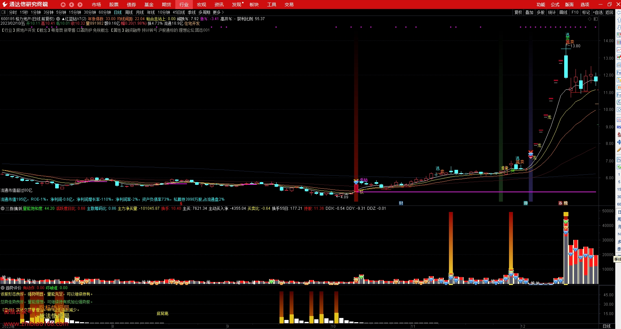Open the 选项 options dropdown menu
621x329 pixels.
585,5
